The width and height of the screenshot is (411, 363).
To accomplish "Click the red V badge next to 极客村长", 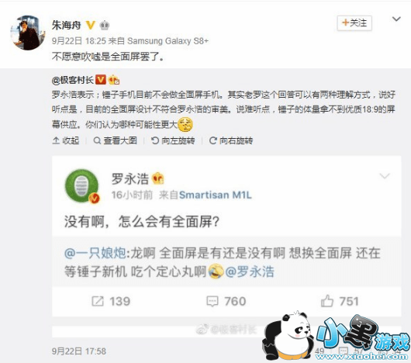I will coord(101,79).
